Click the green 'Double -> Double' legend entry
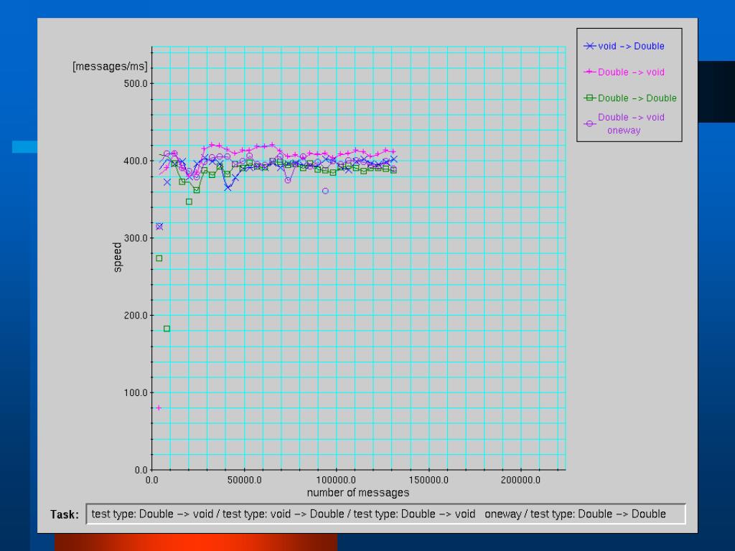Screen dimensions: 735x551 click(x=630, y=98)
